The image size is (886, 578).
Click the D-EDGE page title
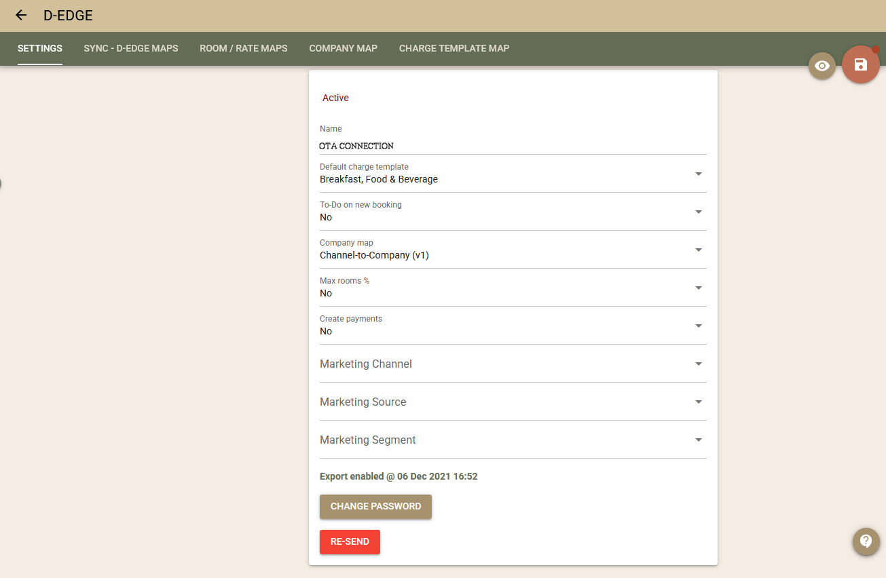(68, 15)
